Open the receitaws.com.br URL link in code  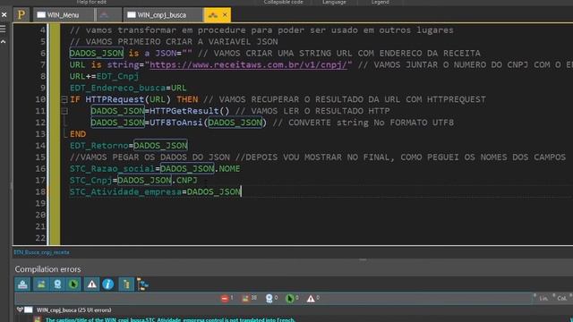(248, 65)
